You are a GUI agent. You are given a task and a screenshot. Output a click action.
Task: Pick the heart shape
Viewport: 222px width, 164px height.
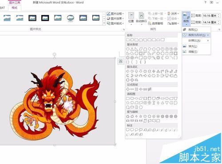[150, 58]
